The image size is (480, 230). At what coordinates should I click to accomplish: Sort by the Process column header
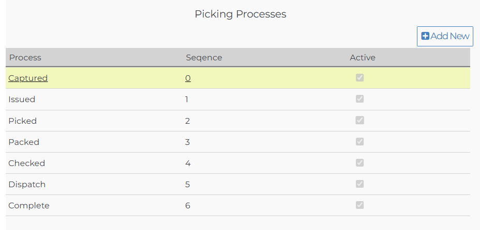pos(25,57)
